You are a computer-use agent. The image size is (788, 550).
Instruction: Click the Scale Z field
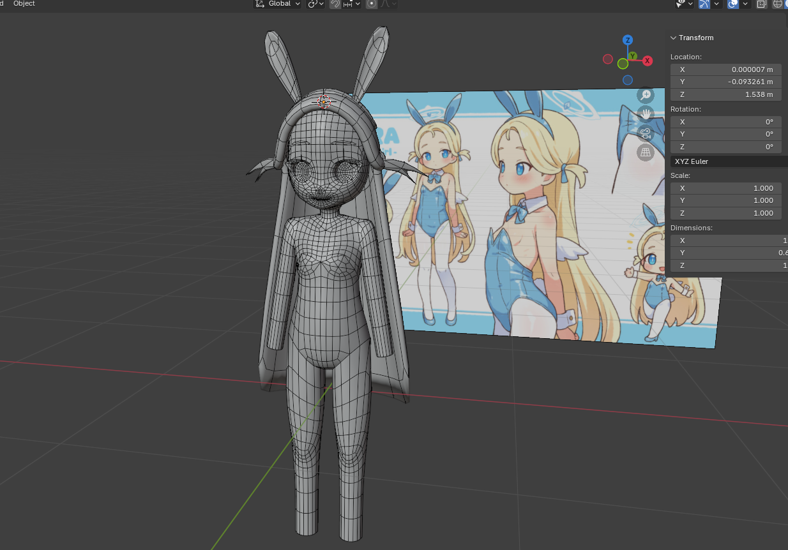click(x=726, y=213)
